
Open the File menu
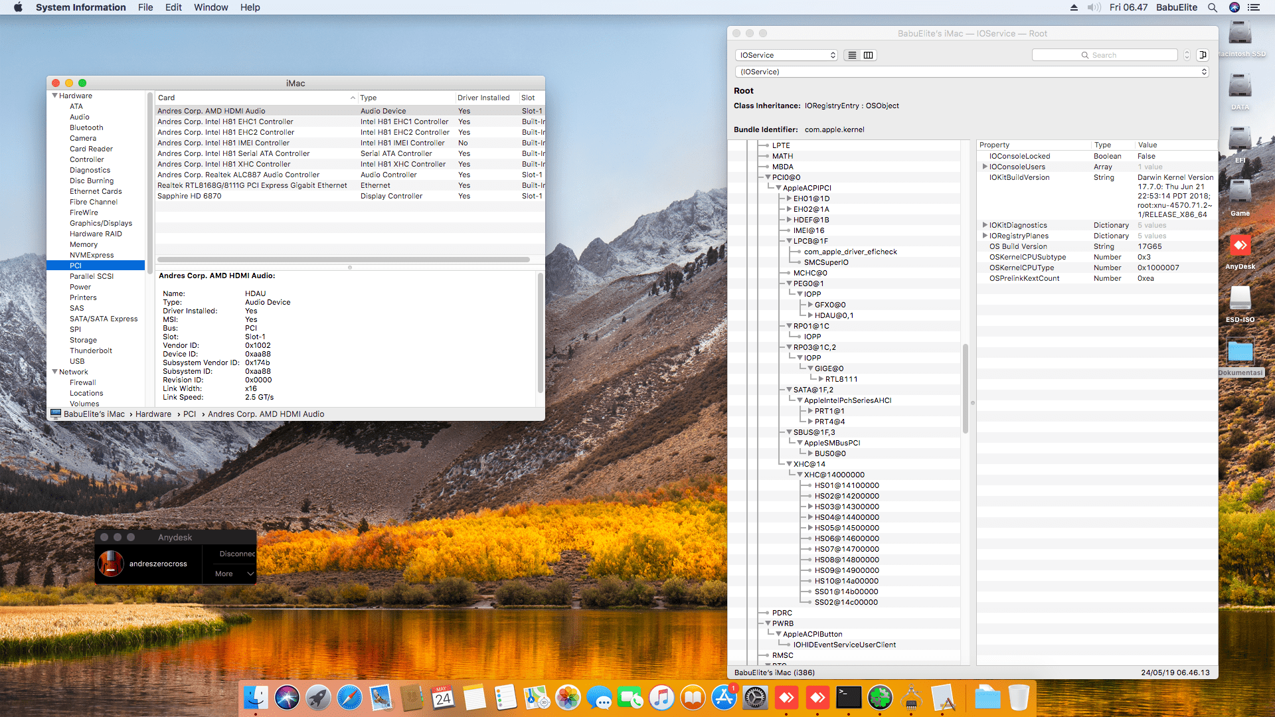tap(145, 7)
